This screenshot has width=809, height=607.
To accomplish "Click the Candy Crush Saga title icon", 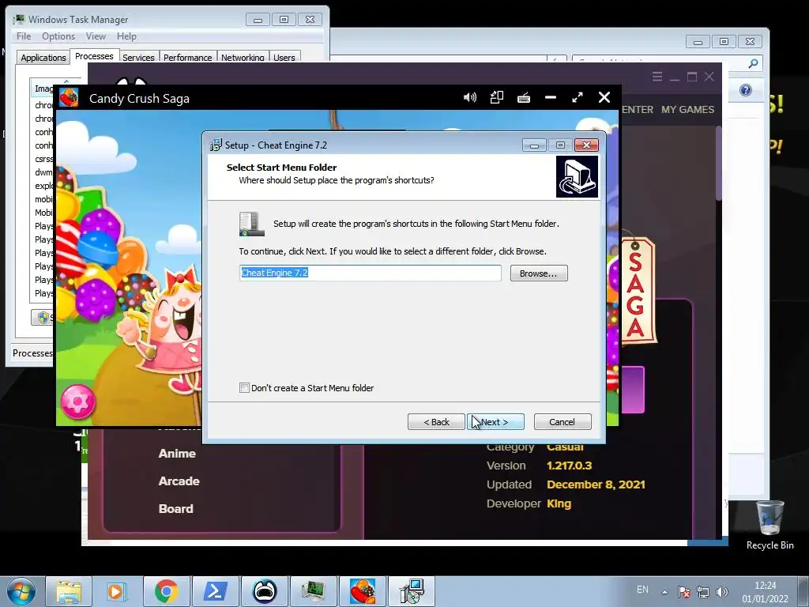I will coord(69,97).
